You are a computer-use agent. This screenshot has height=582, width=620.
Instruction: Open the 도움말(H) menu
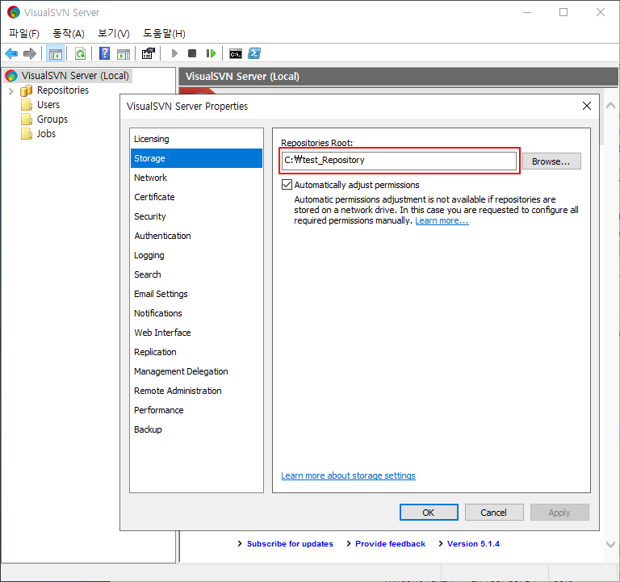(x=164, y=34)
